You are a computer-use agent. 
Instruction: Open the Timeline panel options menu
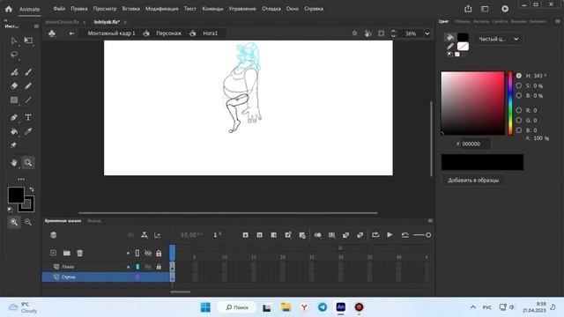pos(430,221)
